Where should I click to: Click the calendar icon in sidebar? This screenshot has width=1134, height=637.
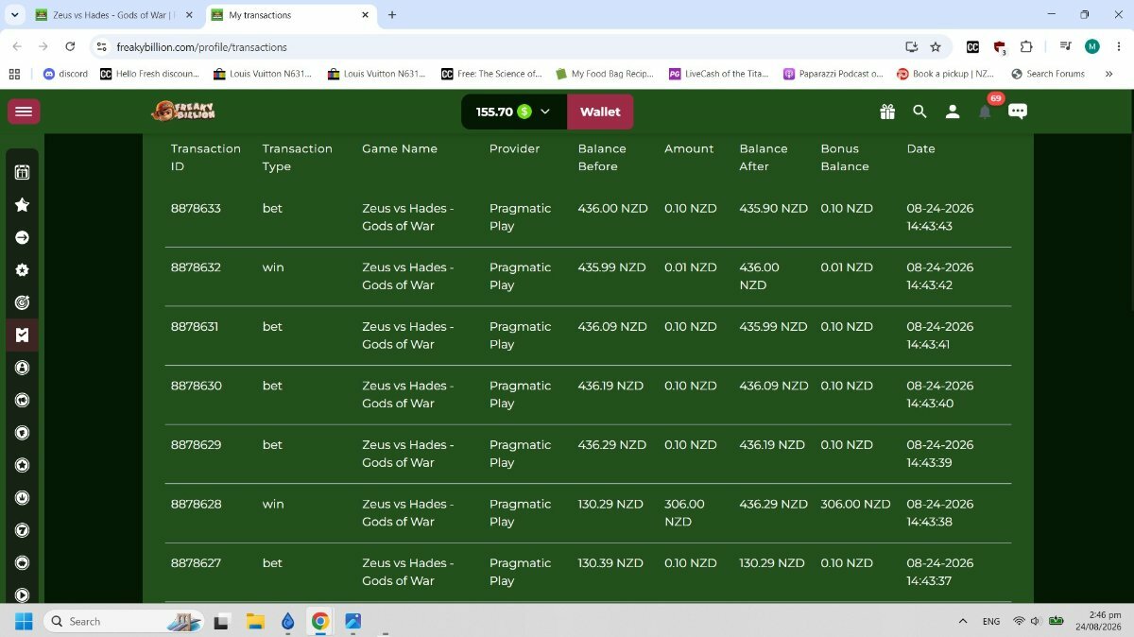pos(22,172)
